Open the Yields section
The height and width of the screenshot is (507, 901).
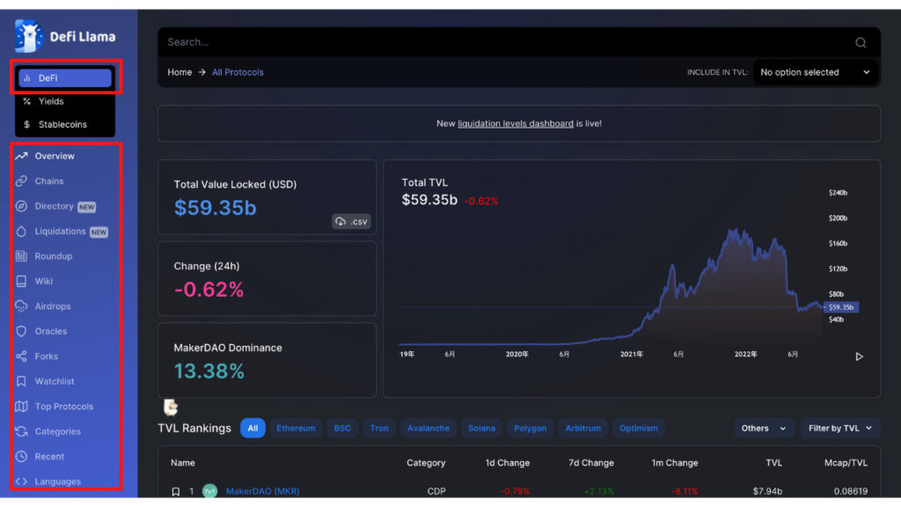65,101
